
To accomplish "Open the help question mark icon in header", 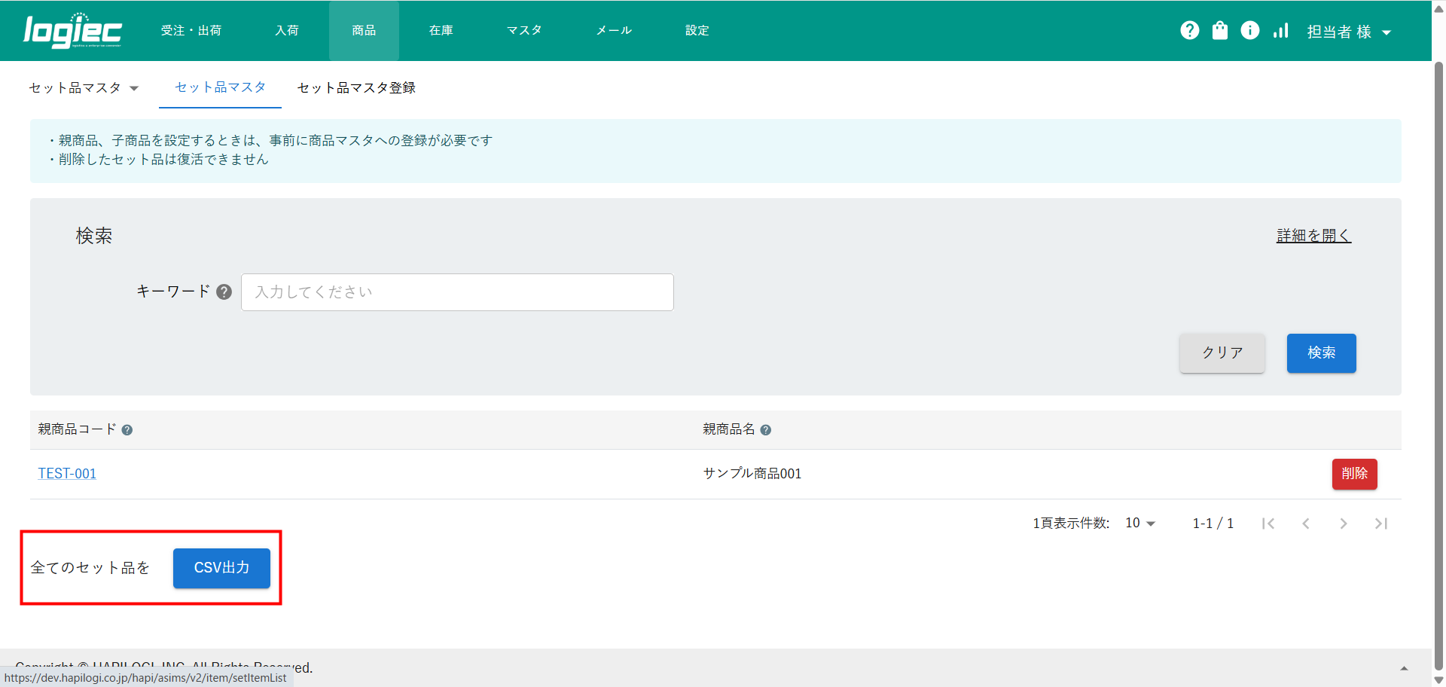I will (1189, 30).
